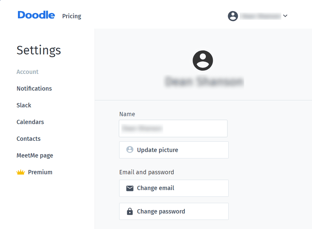Click the Doodle logo

tap(36, 15)
